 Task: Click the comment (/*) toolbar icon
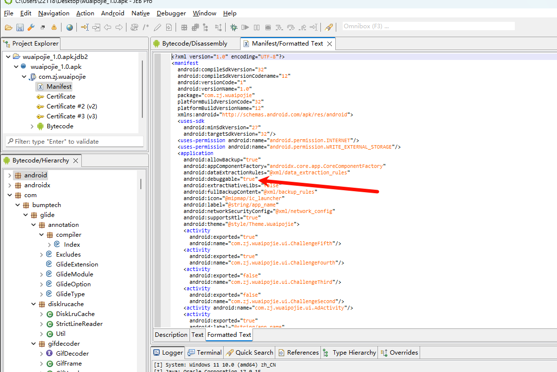coord(146,27)
